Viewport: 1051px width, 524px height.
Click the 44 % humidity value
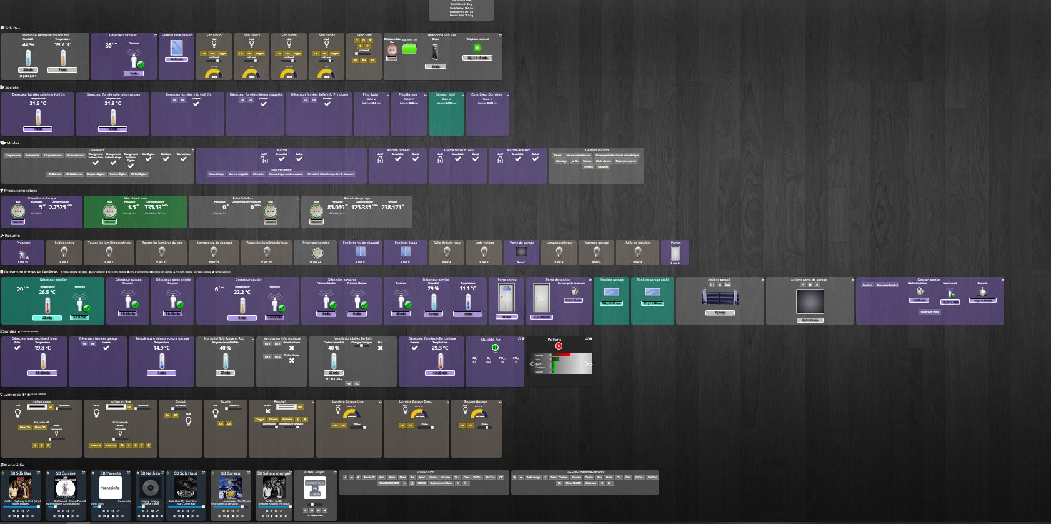[x=28, y=44]
